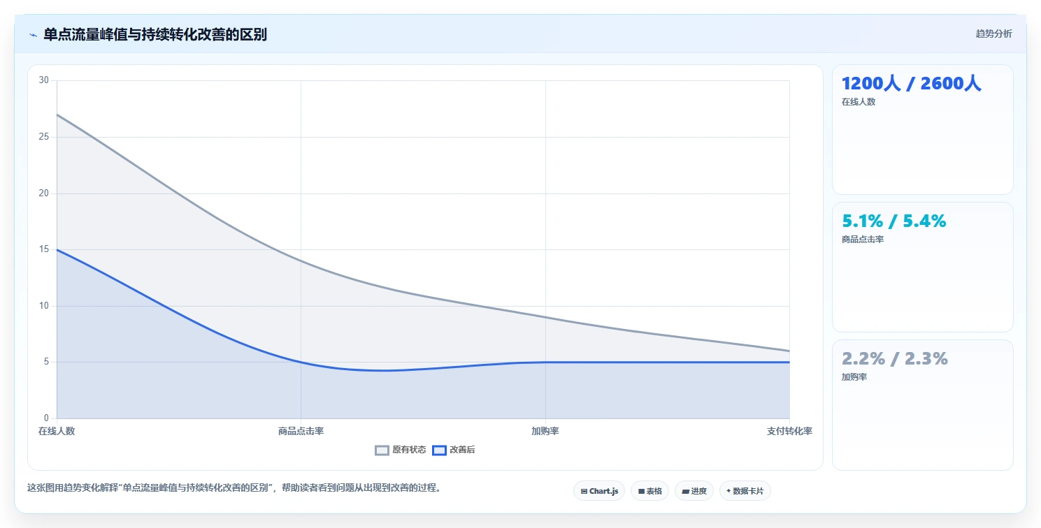Screen dimensions: 1041x528
Task: Click the y-axis label 10
Action: [x=44, y=306]
